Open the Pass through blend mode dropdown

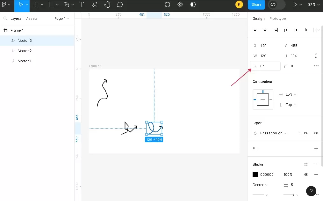pyautogui.click(x=273, y=133)
